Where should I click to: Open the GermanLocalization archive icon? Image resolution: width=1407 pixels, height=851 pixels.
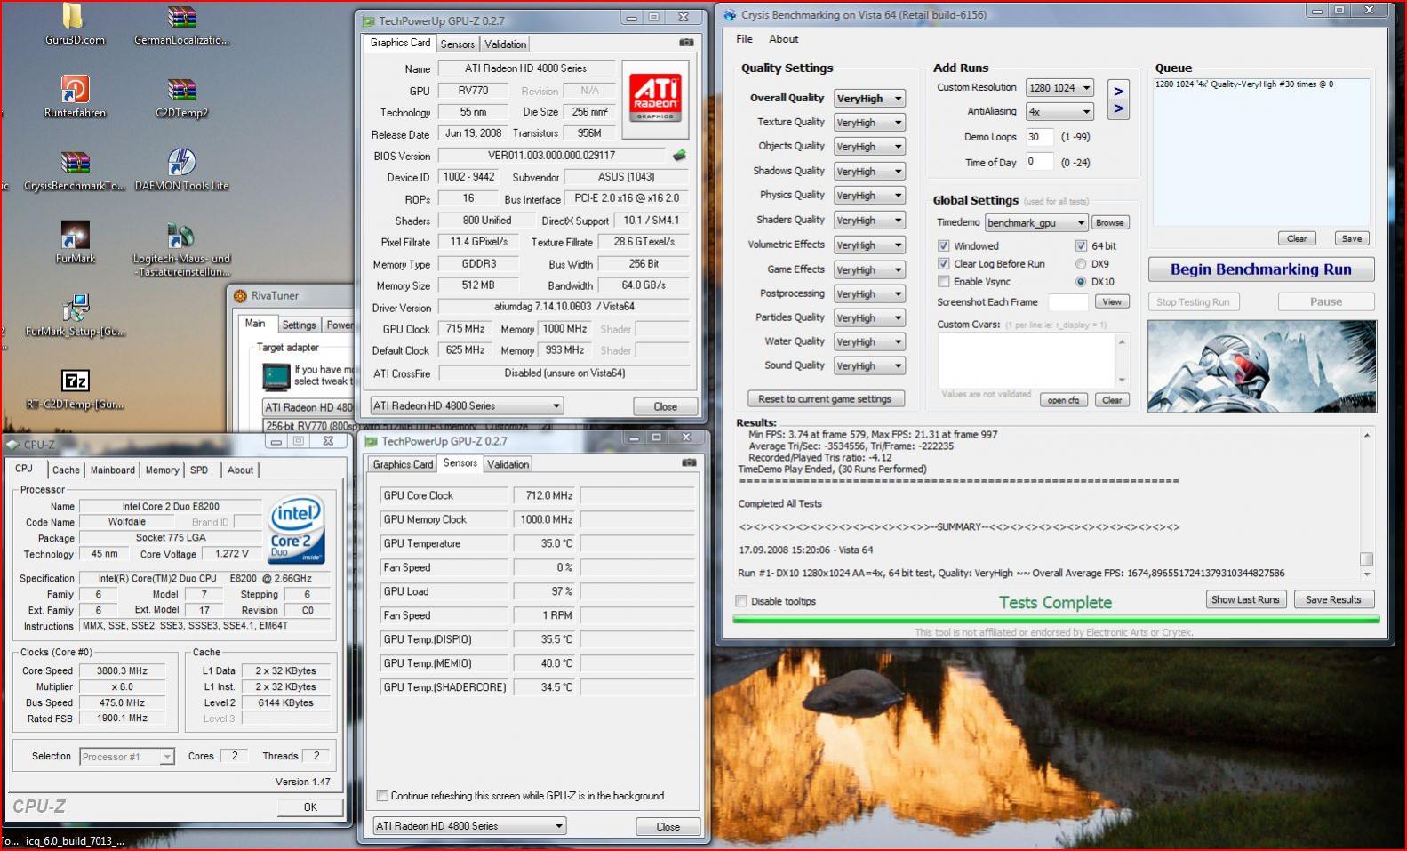(x=181, y=24)
